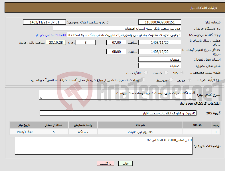Click the ساعت باقی مانده label
Viewport: 225px width, 171px height.
[x=32, y=43]
